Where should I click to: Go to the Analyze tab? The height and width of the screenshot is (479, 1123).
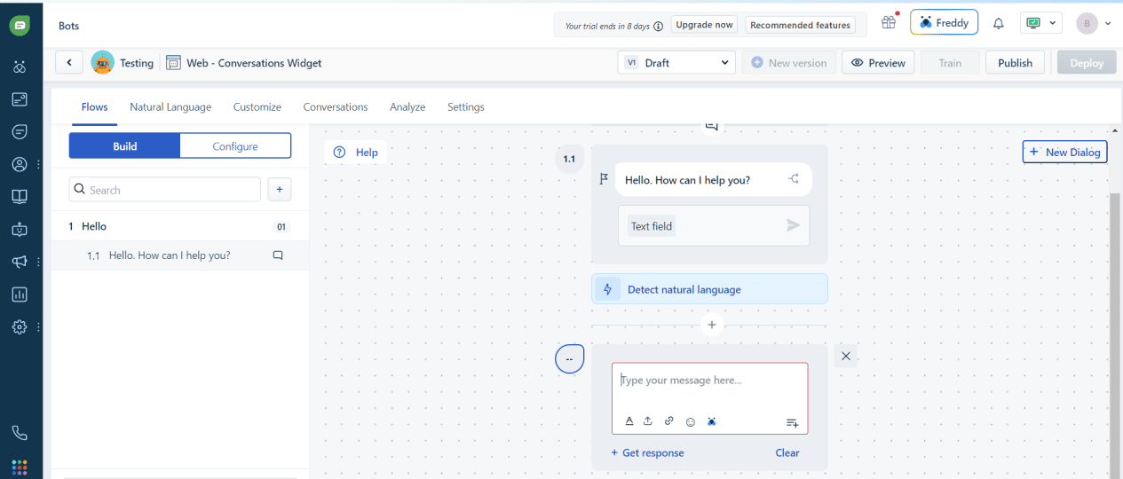click(407, 106)
